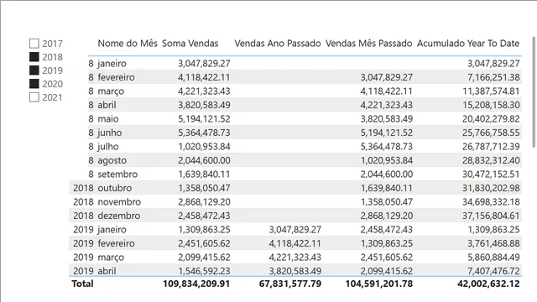This screenshot has width=537, height=302.
Task: Uncheck the 2019 year slicer box
Action: (x=34, y=70)
